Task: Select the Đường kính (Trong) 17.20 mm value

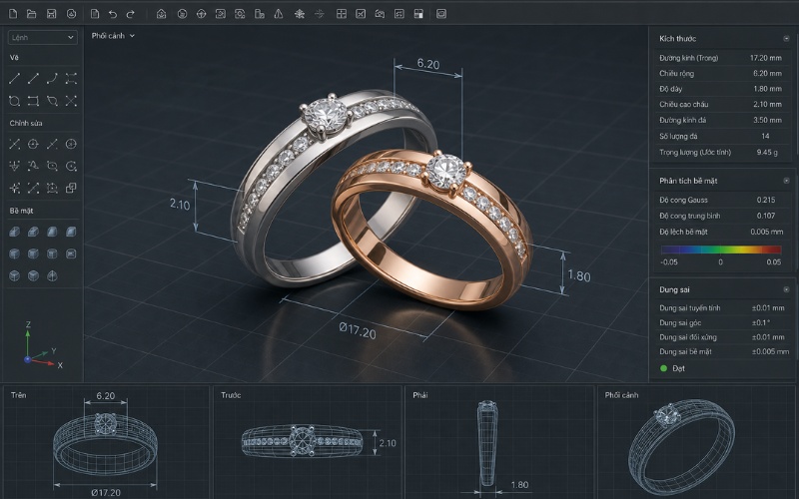Action: [x=765, y=58]
